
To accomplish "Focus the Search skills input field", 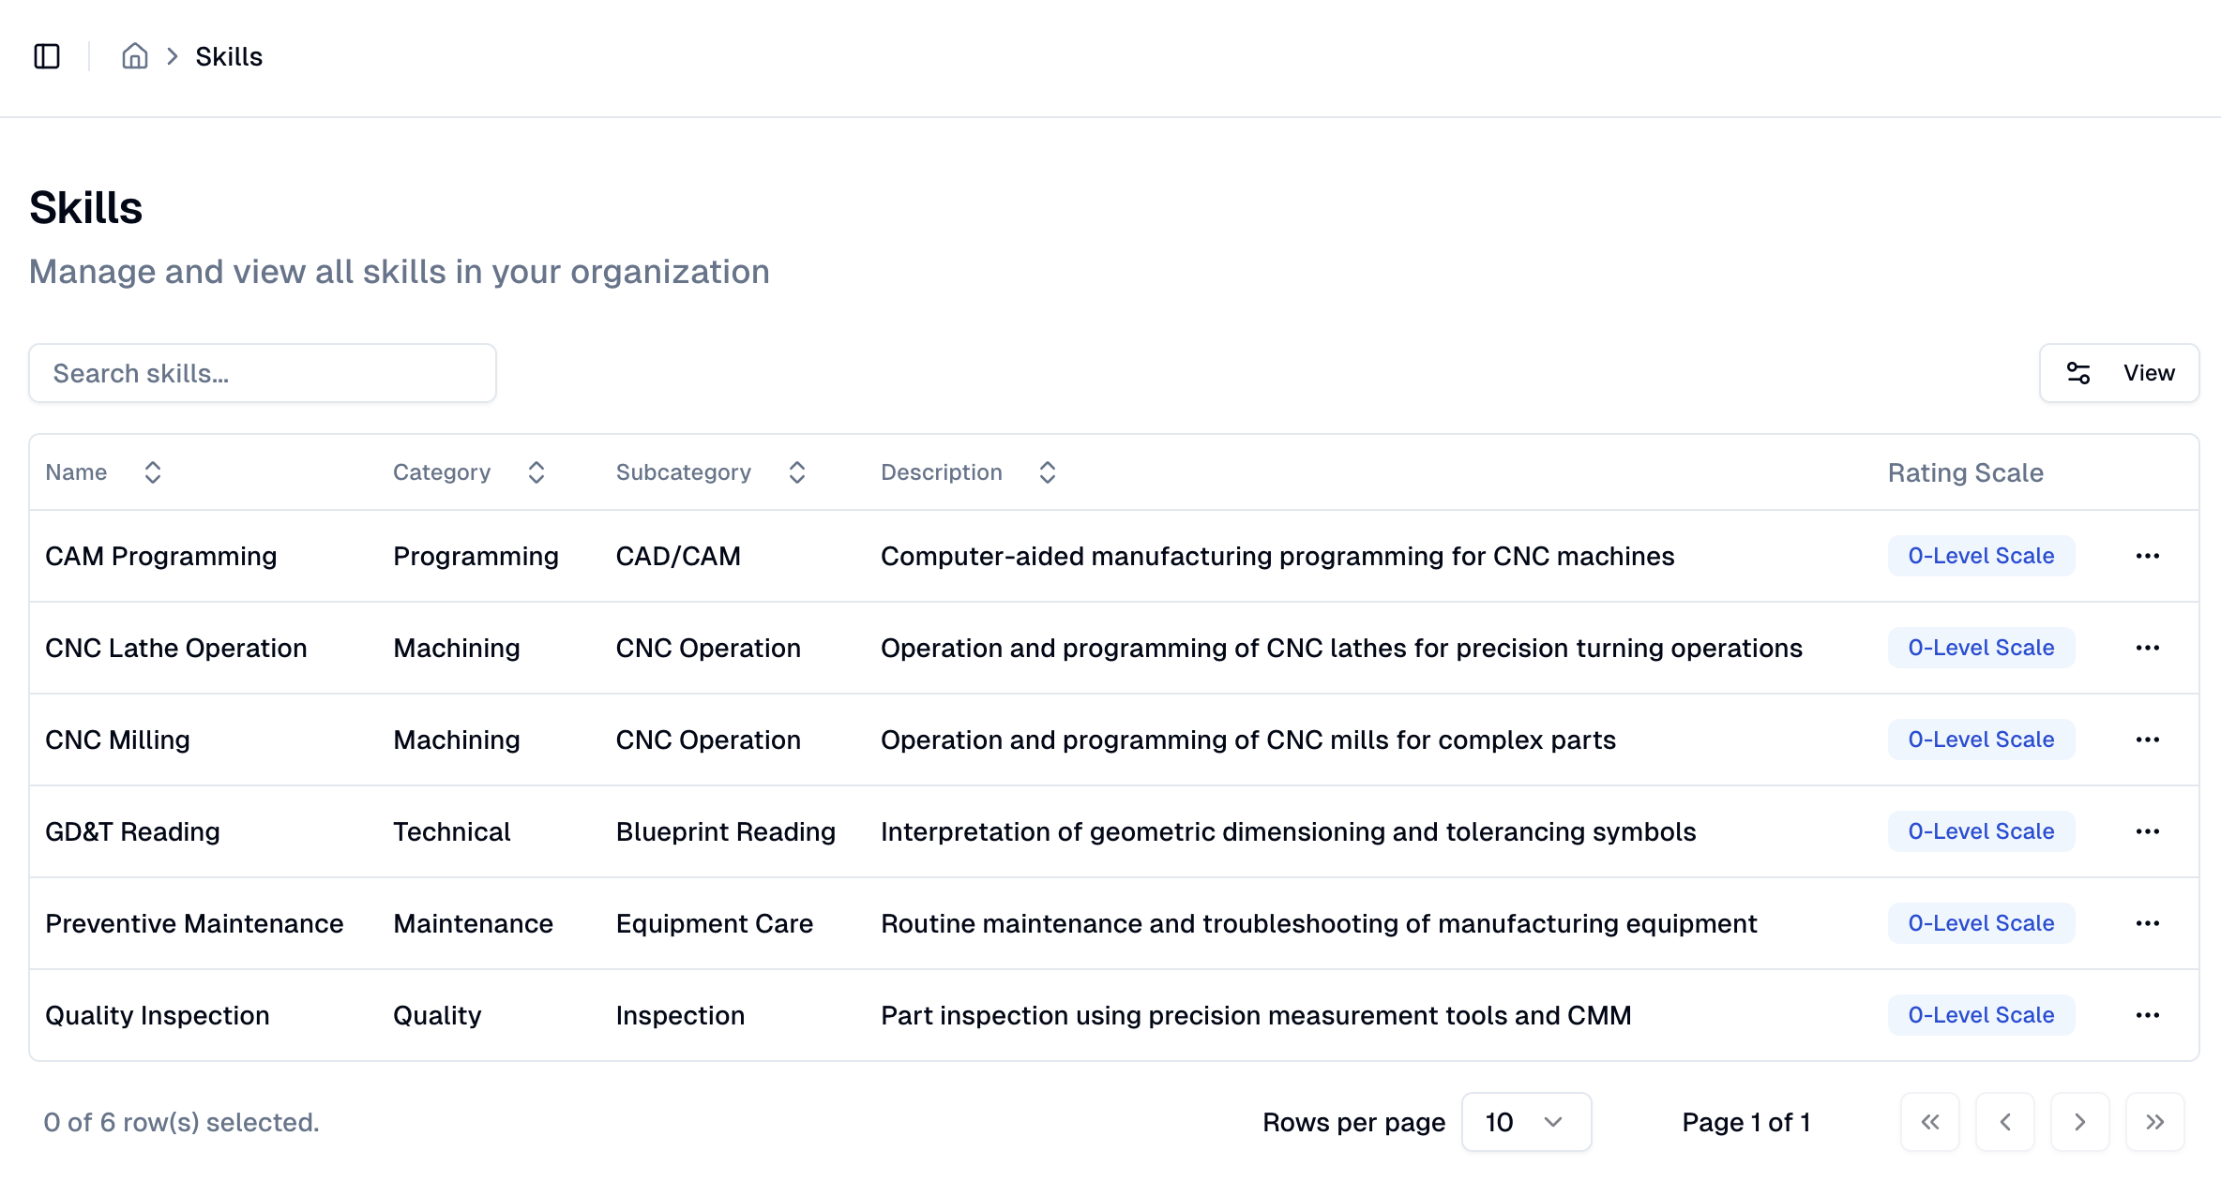I will pyautogui.click(x=263, y=373).
